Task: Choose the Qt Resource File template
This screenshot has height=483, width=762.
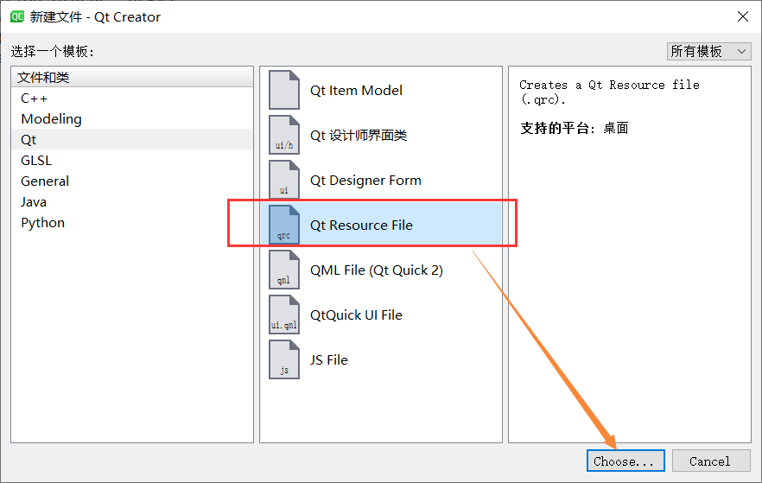Action: point(380,225)
